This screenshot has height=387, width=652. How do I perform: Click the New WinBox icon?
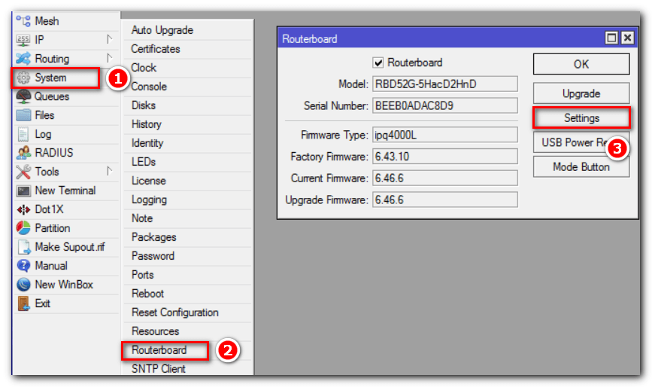(x=23, y=285)
